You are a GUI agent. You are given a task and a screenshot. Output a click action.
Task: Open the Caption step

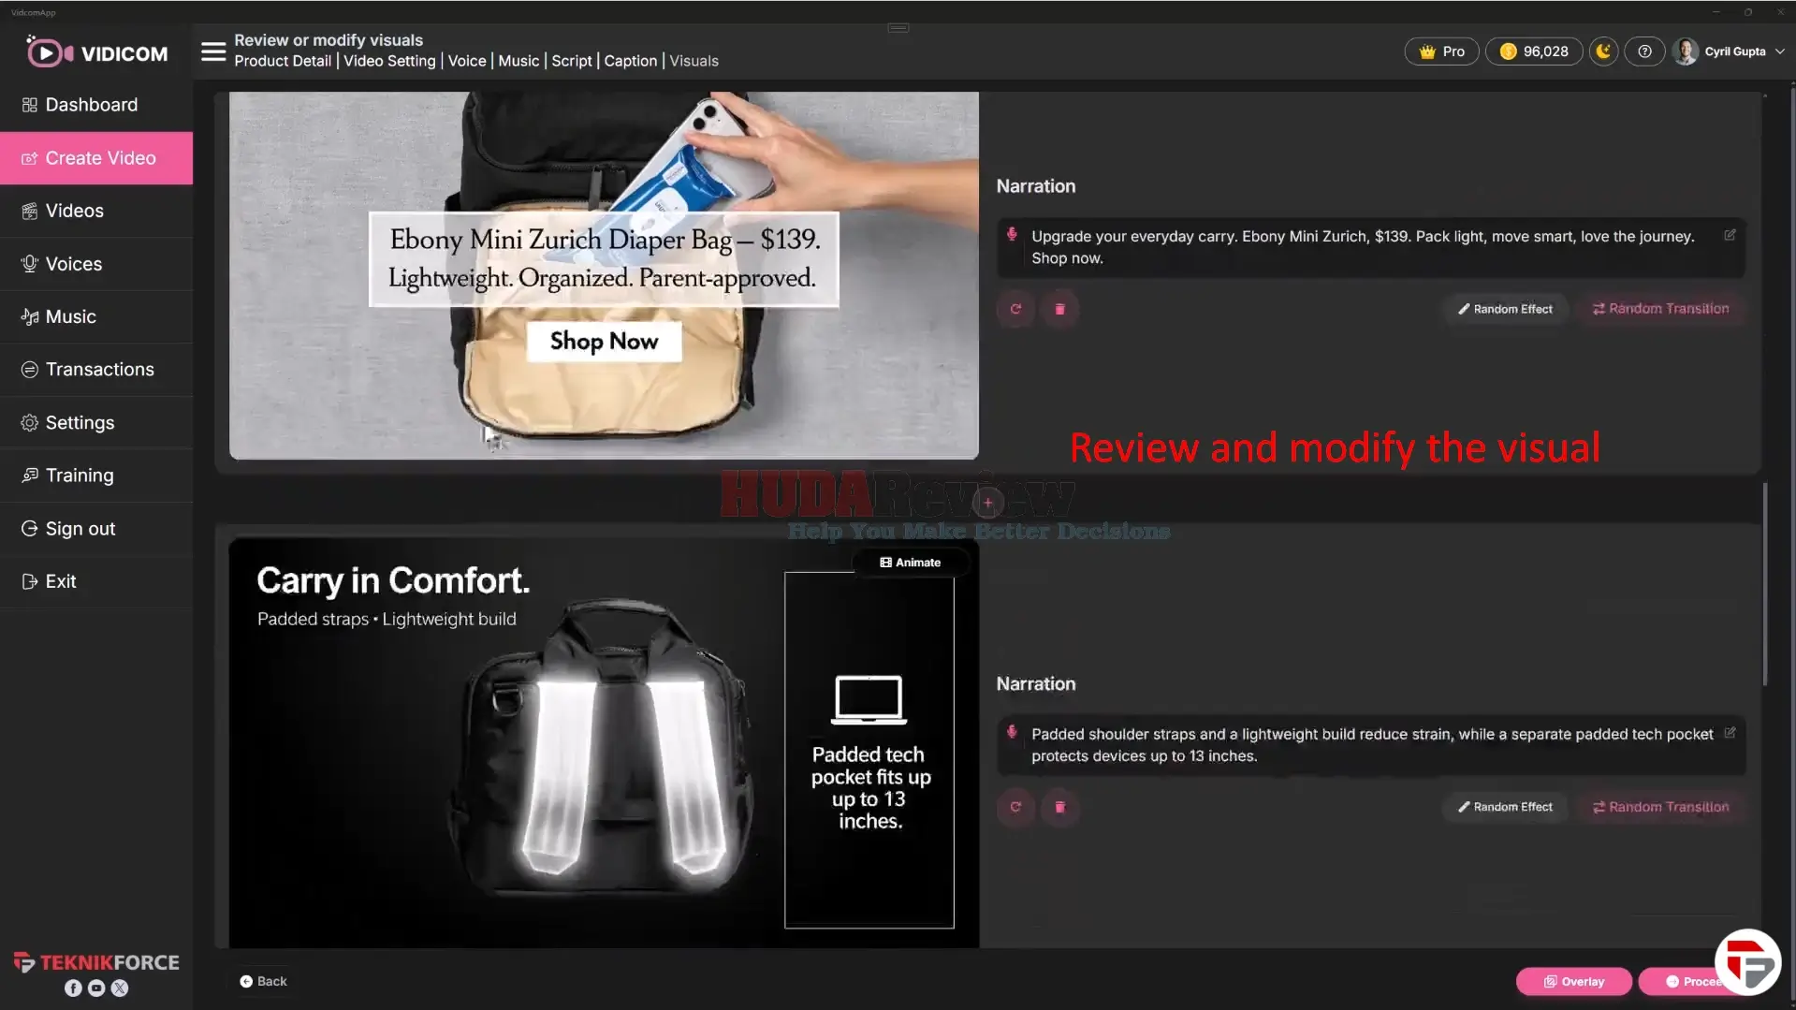(631, 61)
